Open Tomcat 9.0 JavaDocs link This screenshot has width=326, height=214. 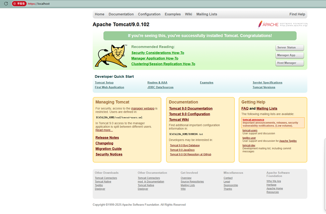pyautogui.click(x=182, y=150)
